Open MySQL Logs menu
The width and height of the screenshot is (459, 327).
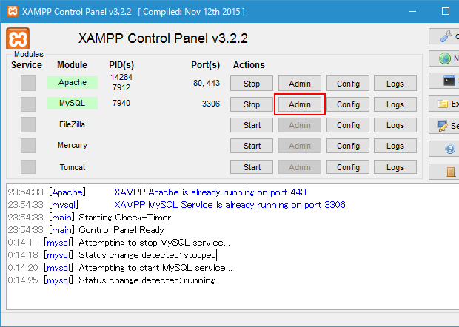(x=395, y=104)
